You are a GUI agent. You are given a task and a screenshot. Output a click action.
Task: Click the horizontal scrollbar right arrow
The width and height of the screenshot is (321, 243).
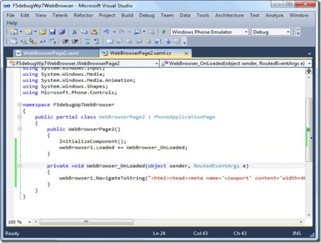(x=301, y=222)
